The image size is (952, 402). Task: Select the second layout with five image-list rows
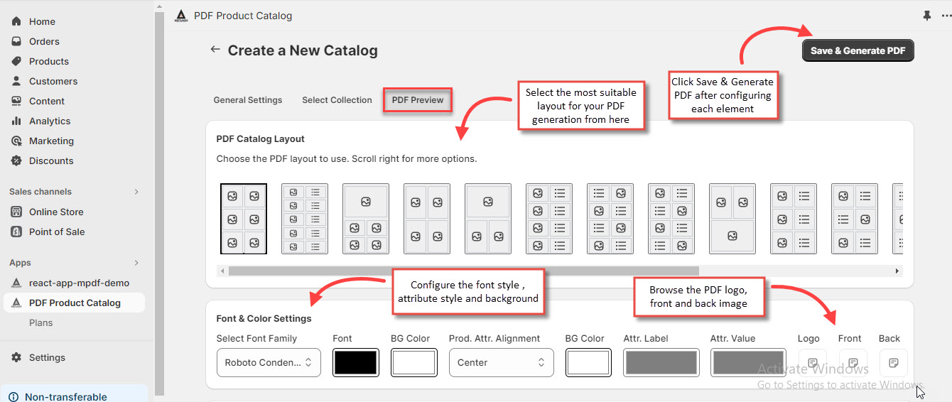305,219
